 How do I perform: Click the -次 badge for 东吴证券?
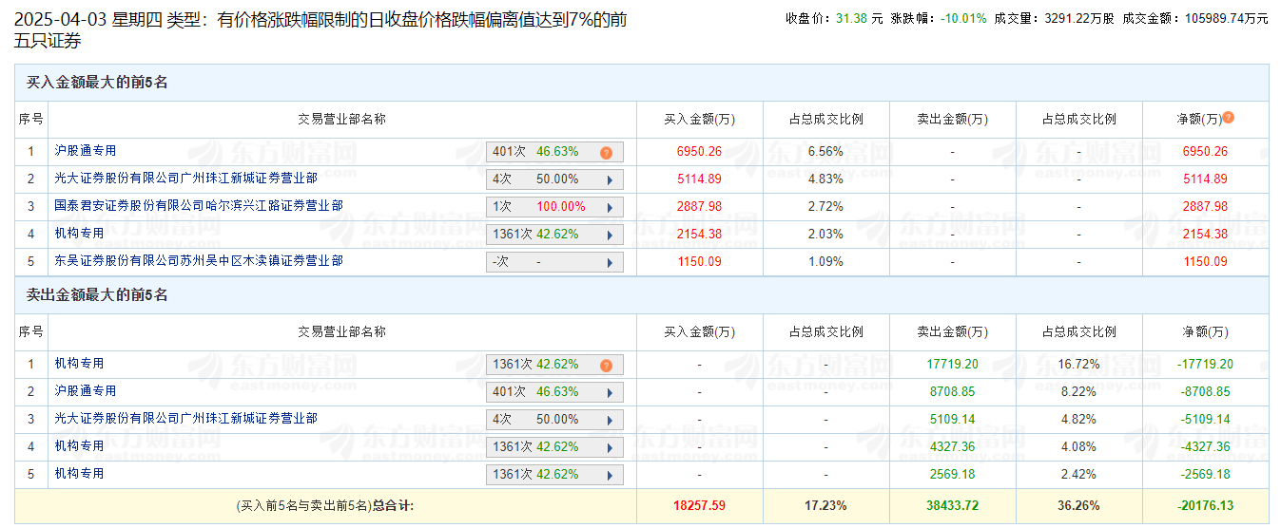[x=554, y=262]
